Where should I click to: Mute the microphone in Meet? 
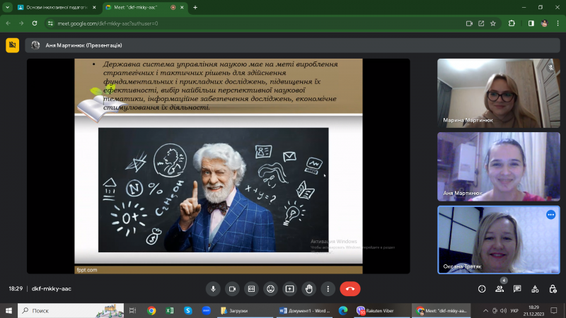click(212, 288)
